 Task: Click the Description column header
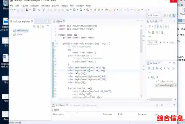(59, 114)
